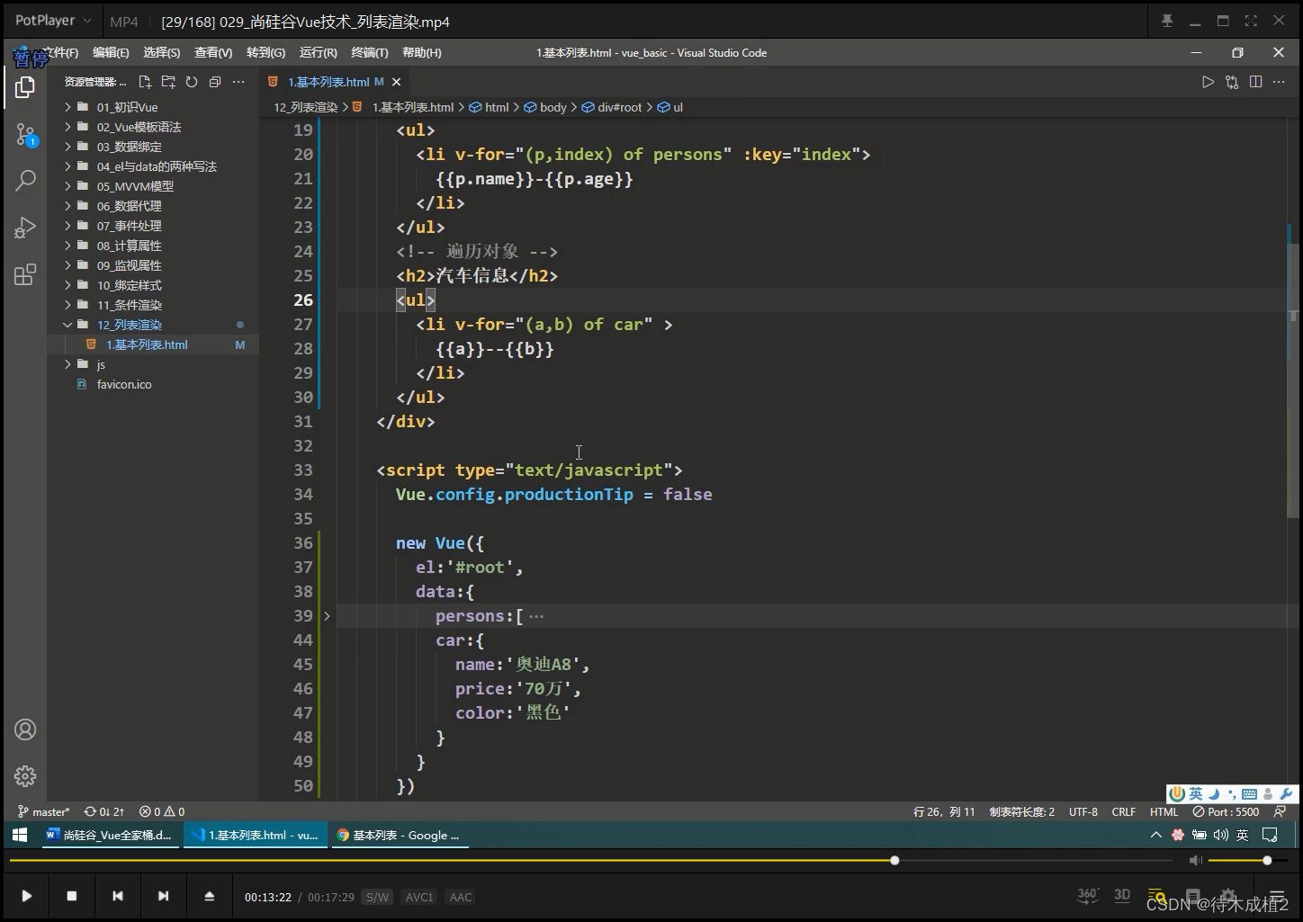Open explorer views and more actions menu

[x=238, y=82]
